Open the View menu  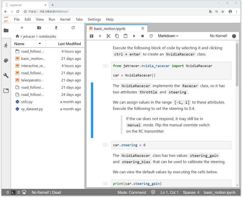(40, 19)
